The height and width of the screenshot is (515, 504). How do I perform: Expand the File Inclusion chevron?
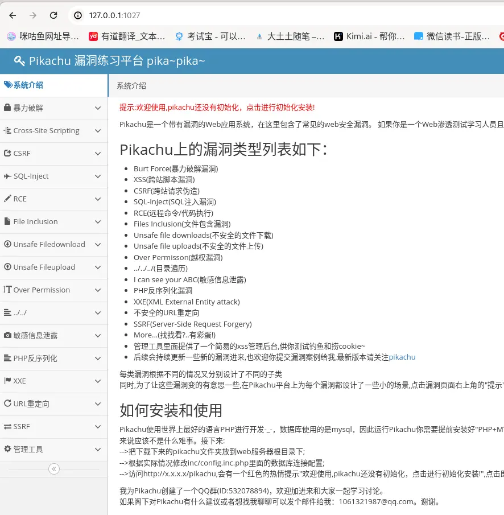pyautogui.click(x=97, y=222)
